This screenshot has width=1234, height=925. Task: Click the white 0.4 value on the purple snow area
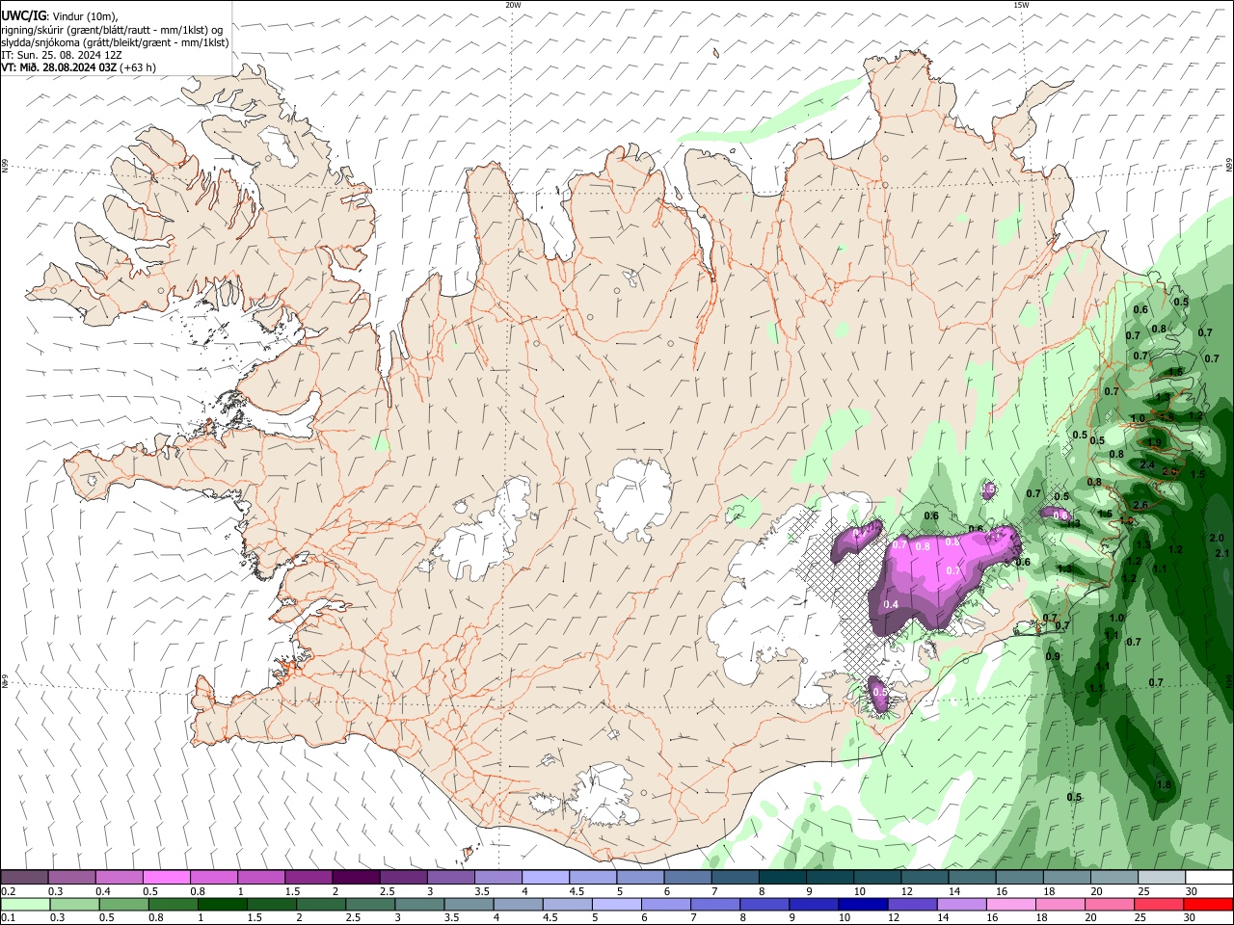coord(892,605)
